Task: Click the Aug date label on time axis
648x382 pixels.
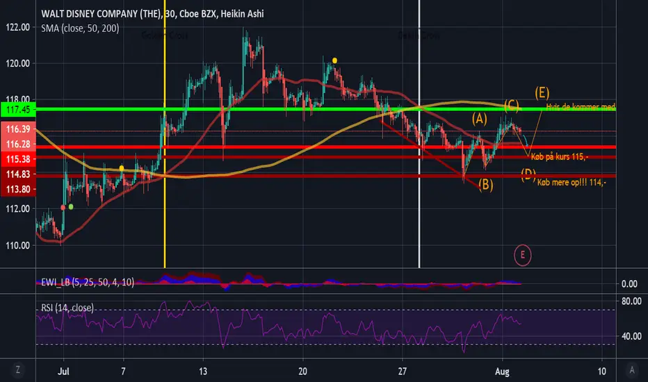Action: (x=502, y=372)
